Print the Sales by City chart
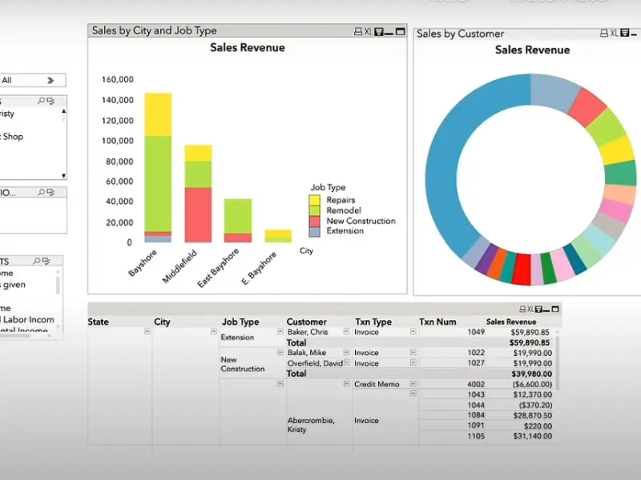Image resolution: width=641 pixels, height=480 pixels. (358, 31)
